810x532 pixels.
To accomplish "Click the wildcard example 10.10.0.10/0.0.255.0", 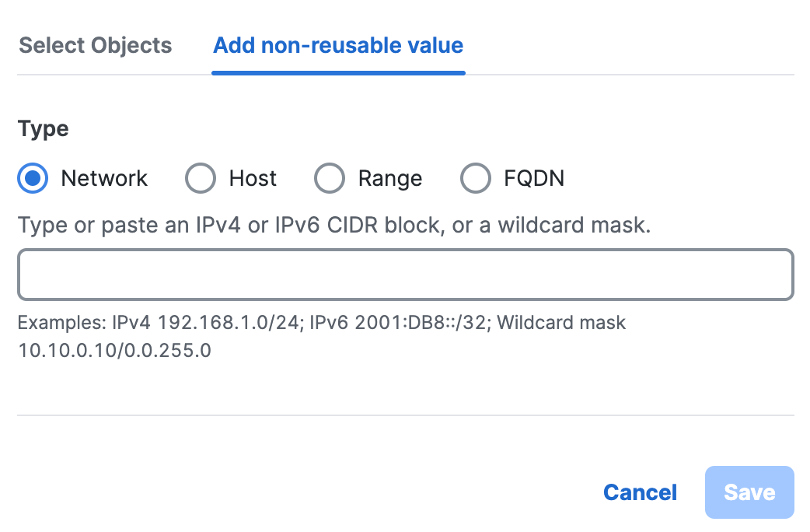I will [x=114, y=351].
